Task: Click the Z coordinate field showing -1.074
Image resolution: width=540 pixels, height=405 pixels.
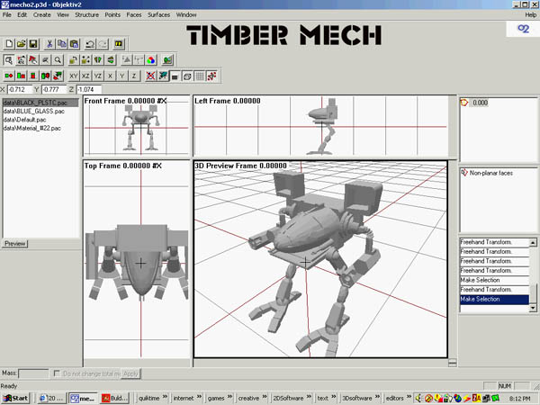Action: point(89,89)
